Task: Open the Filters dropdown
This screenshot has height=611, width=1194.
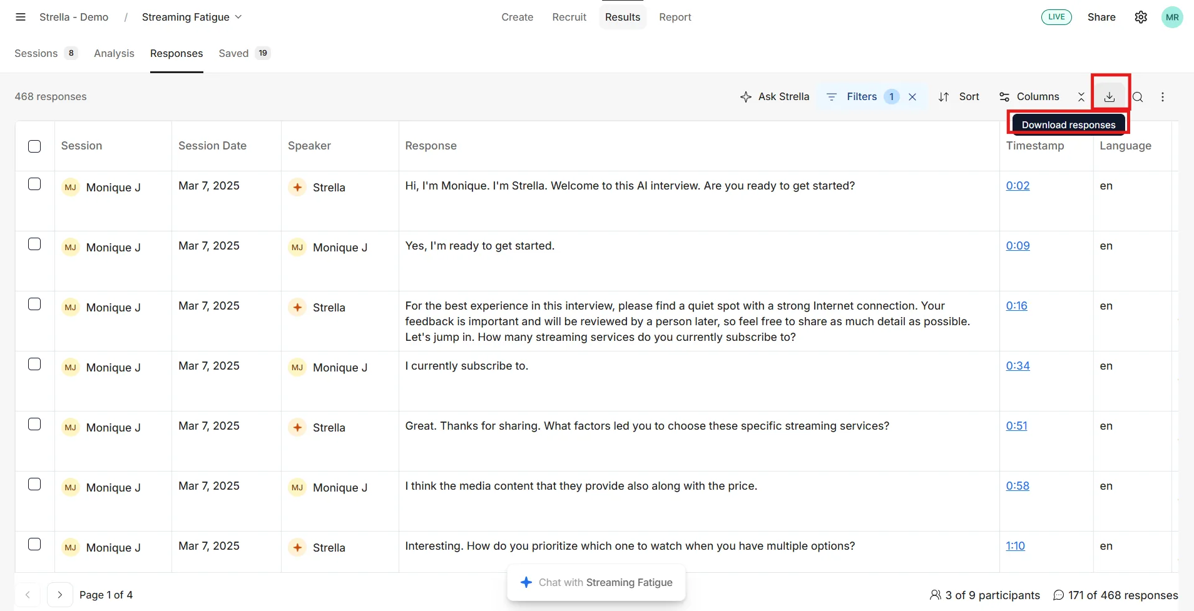Action: tap(861, 97)
